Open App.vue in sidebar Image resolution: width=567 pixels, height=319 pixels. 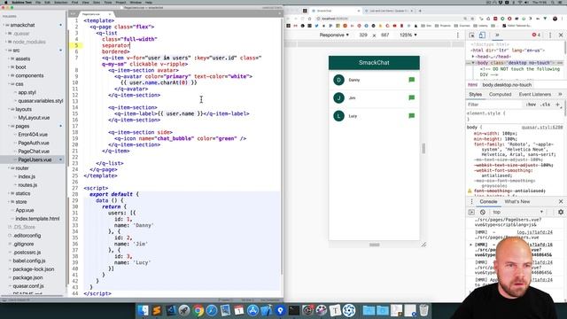click(x=24, y=211)
